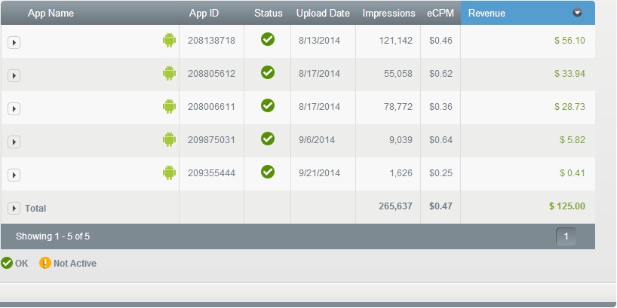
Task: Sort by Impressions column header
Action: (388, 13)
